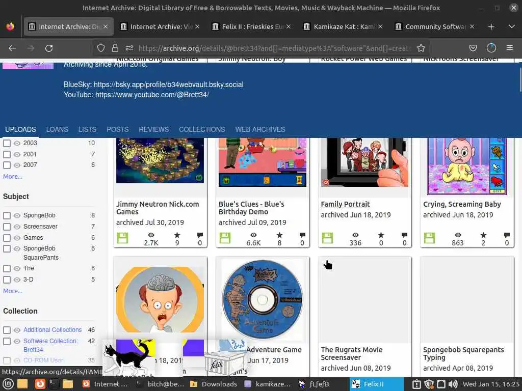
Task: Open a new tab with the plus button
Action: click(491, 26)
